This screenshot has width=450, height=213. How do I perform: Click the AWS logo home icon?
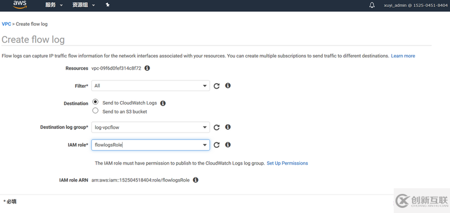coord(20,4)
